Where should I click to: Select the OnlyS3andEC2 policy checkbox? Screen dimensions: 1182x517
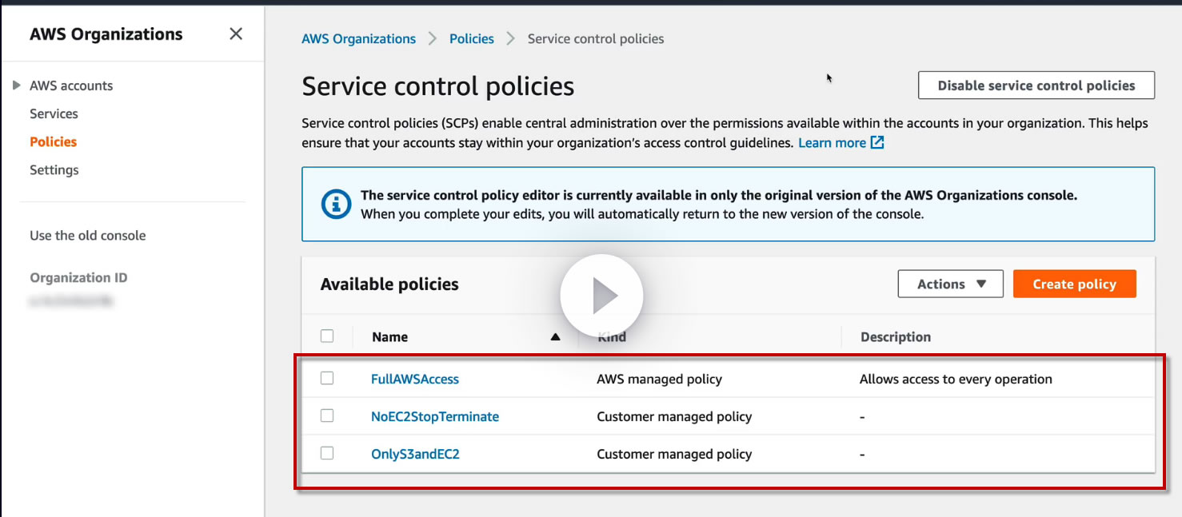327,453
